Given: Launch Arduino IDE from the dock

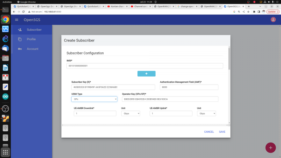Looking at the screenshot, I should [x=5, y=97].
